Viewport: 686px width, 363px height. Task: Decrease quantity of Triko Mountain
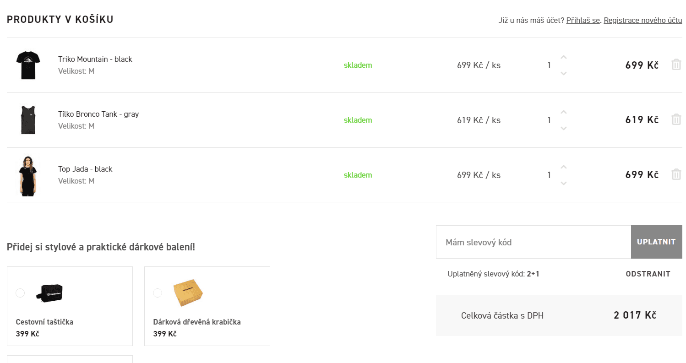tap(564, 73)
